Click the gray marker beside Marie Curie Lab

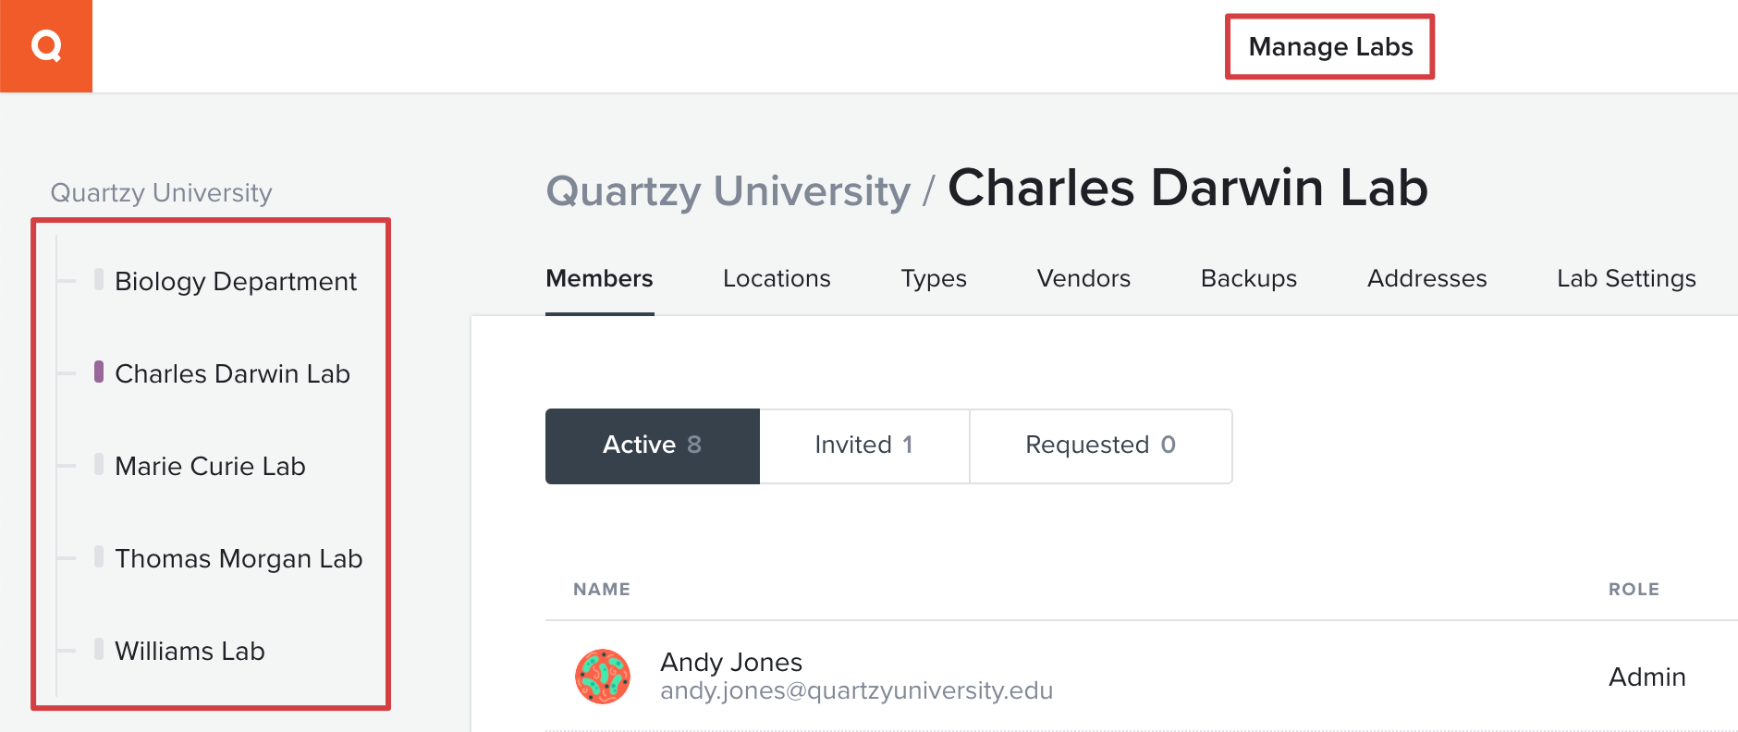[99, 464]
